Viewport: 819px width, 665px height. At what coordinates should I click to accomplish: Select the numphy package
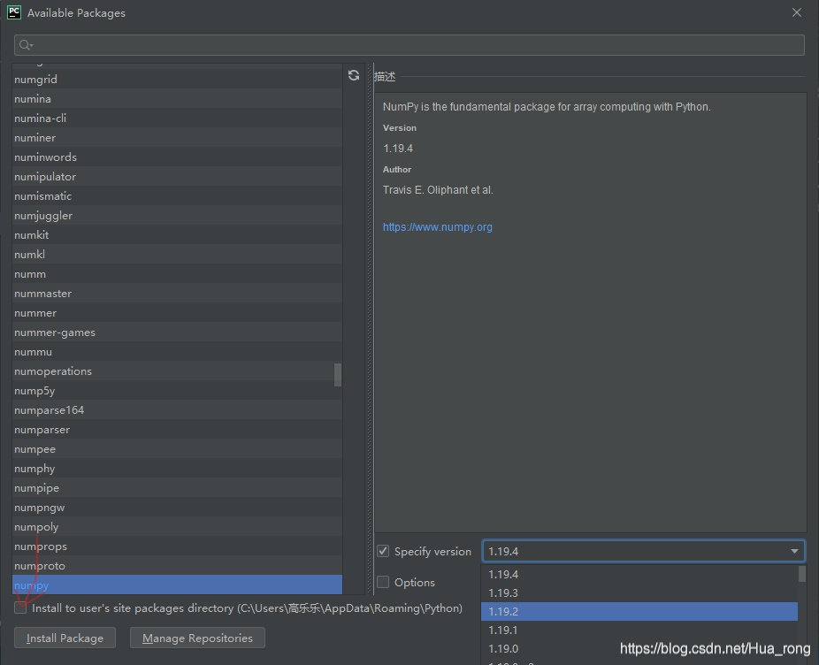pos(177,469)
